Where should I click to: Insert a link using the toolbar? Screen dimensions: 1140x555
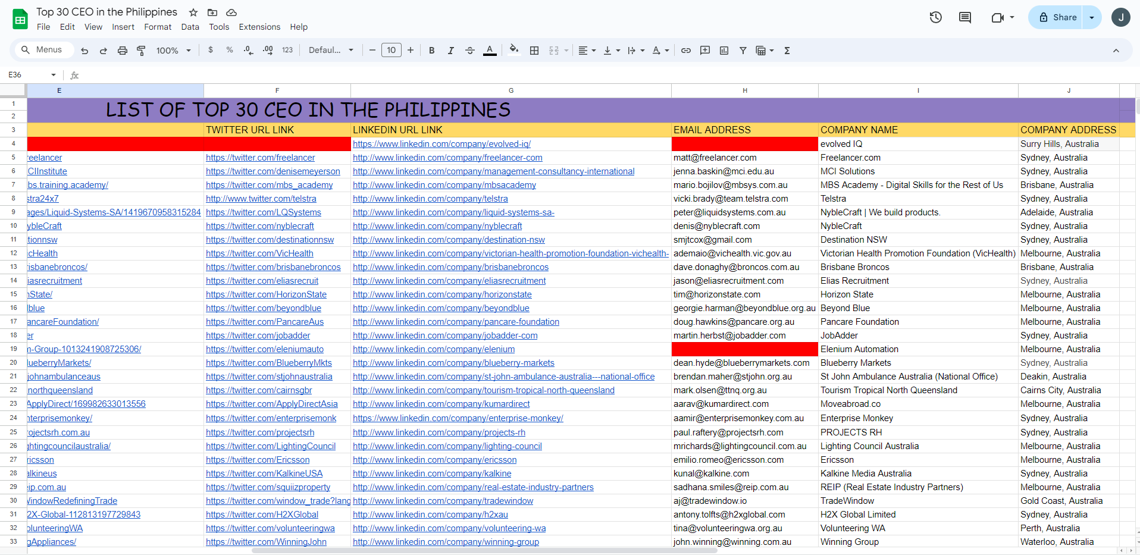[x=686, y=51]
